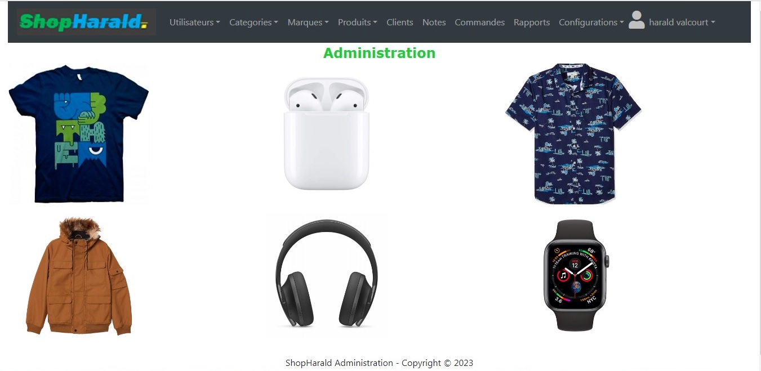
Task: Open the Utilisateurs dropdown menu
Action: 194,23
